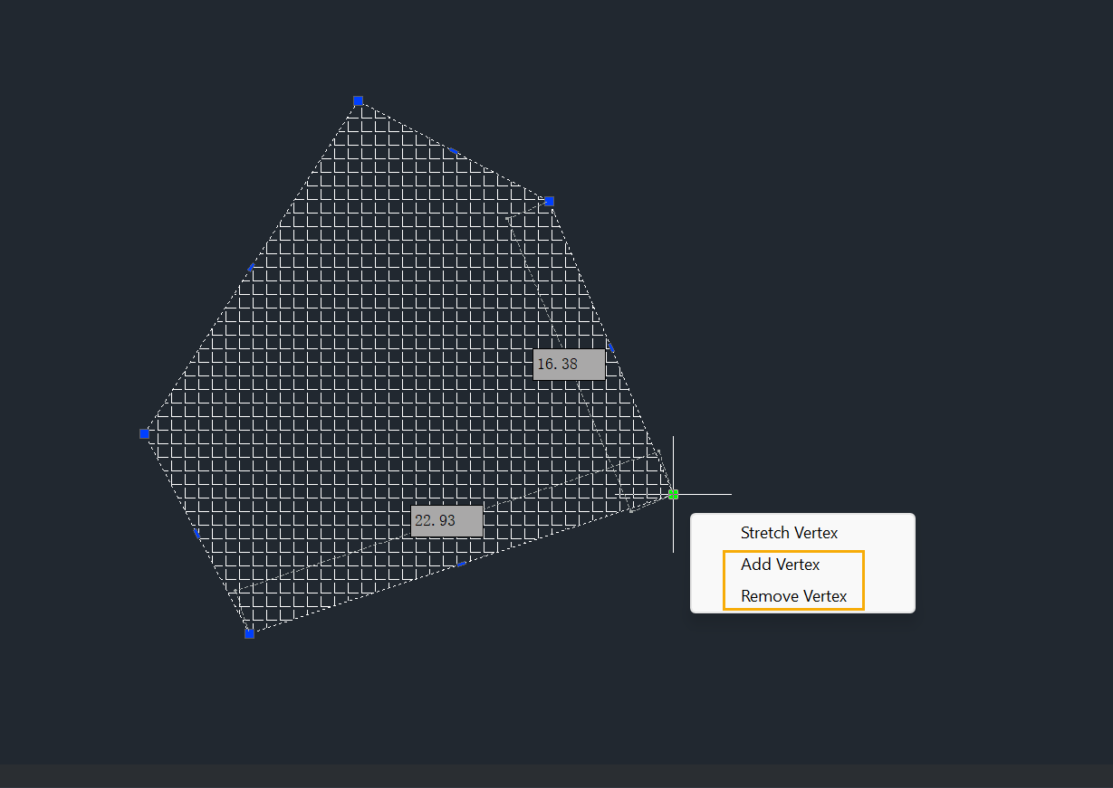Select the blue vertex grip above the 16.38 box

549,201
